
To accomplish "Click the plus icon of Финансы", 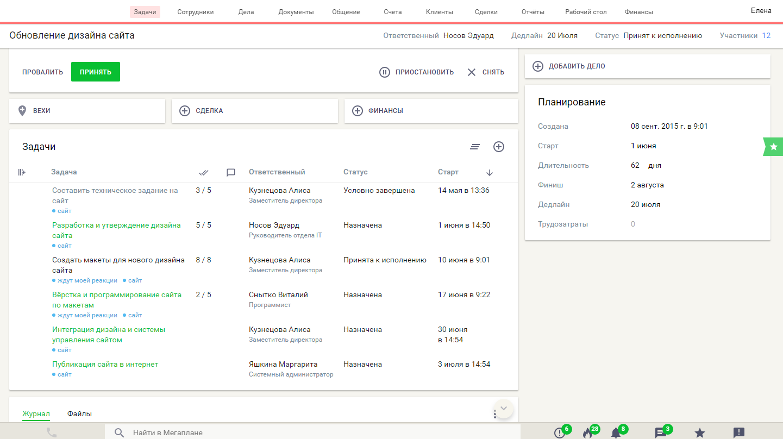I will point(358,111).
